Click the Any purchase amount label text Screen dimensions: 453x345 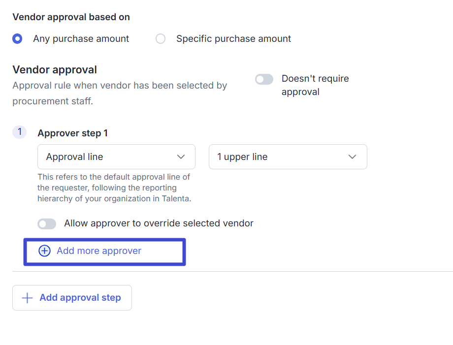[x=81, y=38]
